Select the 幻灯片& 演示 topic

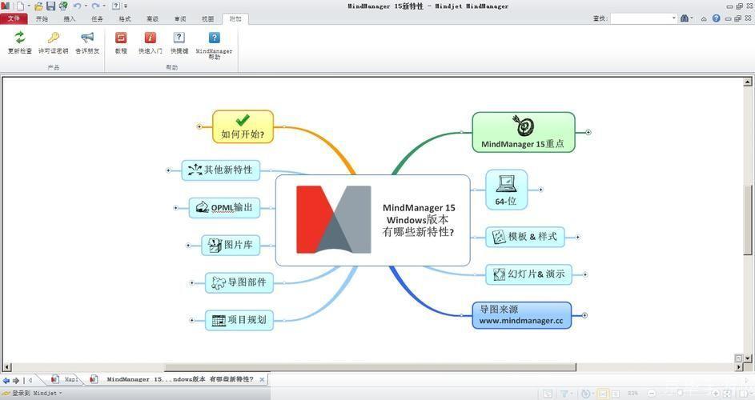528,274
